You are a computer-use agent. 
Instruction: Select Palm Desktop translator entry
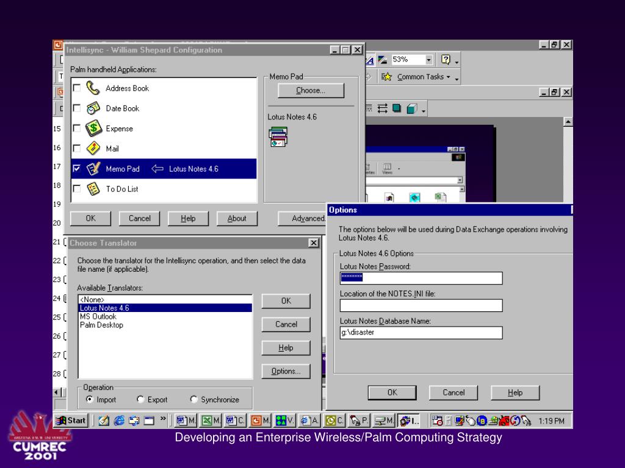coord(165,325)
